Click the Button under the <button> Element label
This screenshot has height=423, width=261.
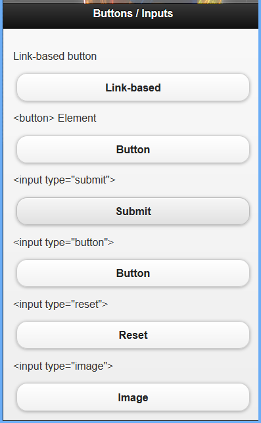(x=133, y=149)
